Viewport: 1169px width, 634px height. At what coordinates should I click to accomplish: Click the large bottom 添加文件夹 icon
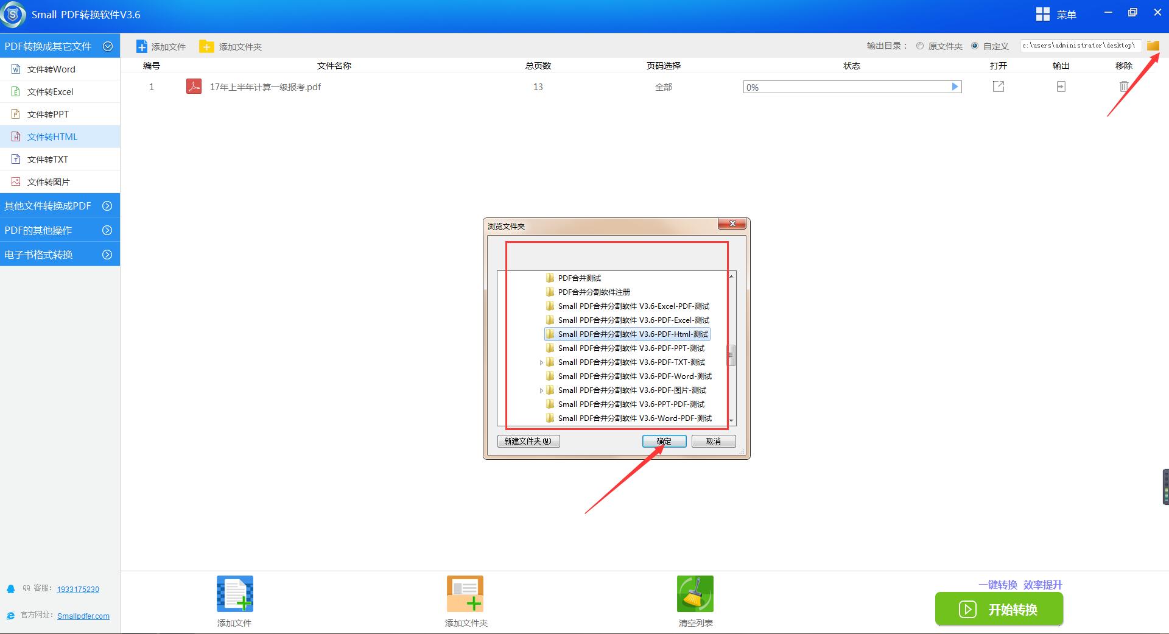click(465, 594)
